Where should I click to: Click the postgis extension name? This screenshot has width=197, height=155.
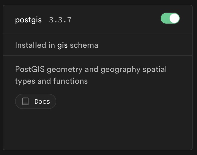pyautogui.click(x=28, y=20)
